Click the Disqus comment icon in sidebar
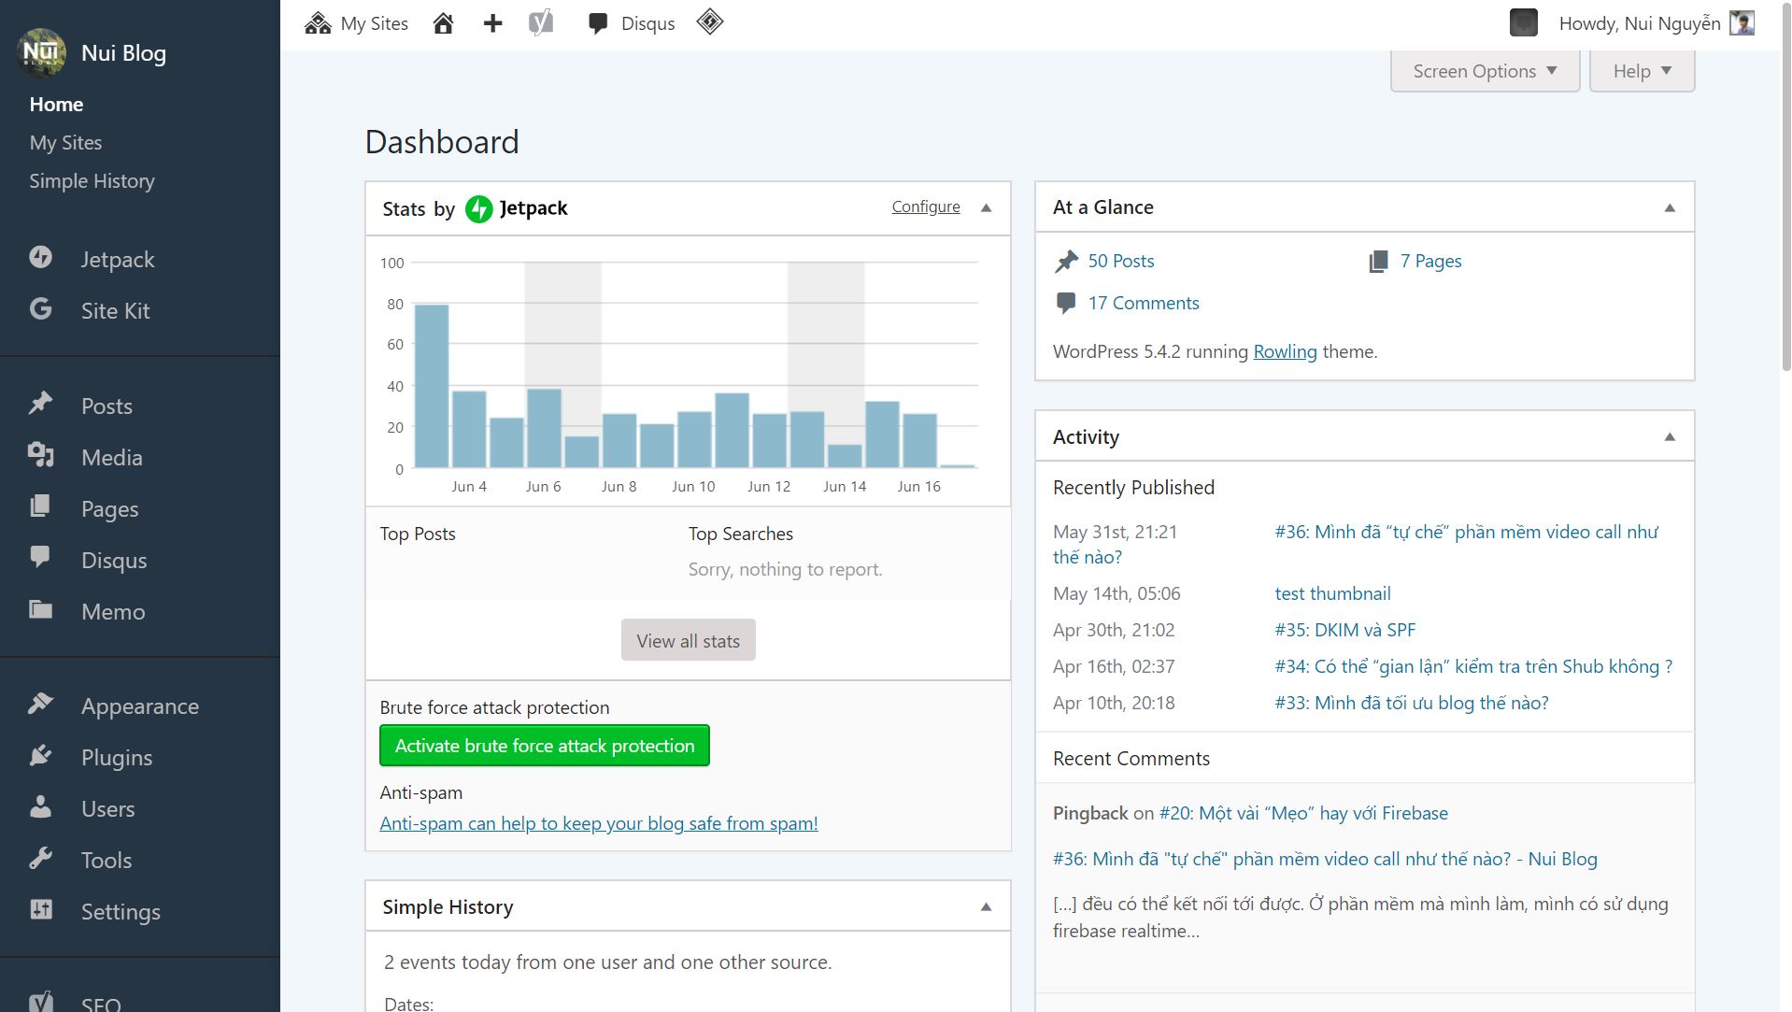Image resolution: width=1792 pixels, height=1012 pixels. pos(40,557)
